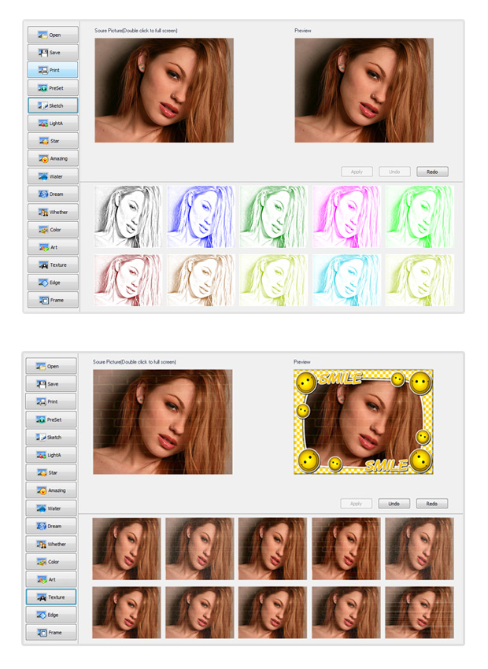Open the Frame effects in the upper sidebar

click(x=53, y=300)
